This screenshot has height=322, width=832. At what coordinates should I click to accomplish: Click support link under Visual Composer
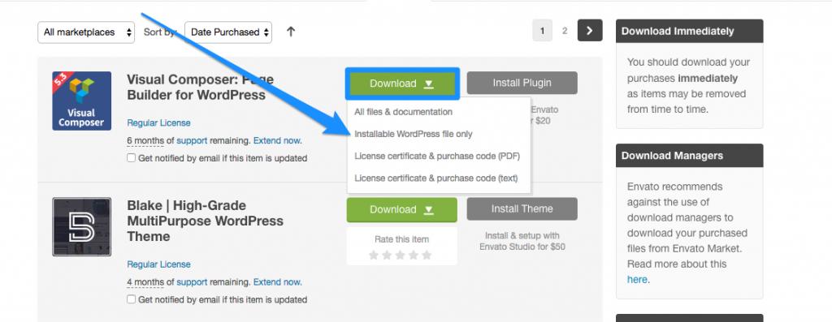tap(192, 141)
